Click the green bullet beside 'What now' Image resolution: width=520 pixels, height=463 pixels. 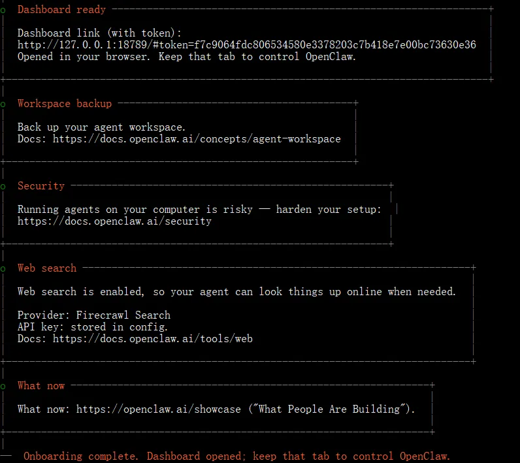tap(3, 387)
